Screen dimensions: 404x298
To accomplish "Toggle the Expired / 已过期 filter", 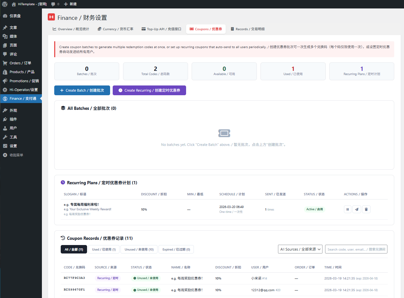I will pyautogui.click(x=176, y=249).
